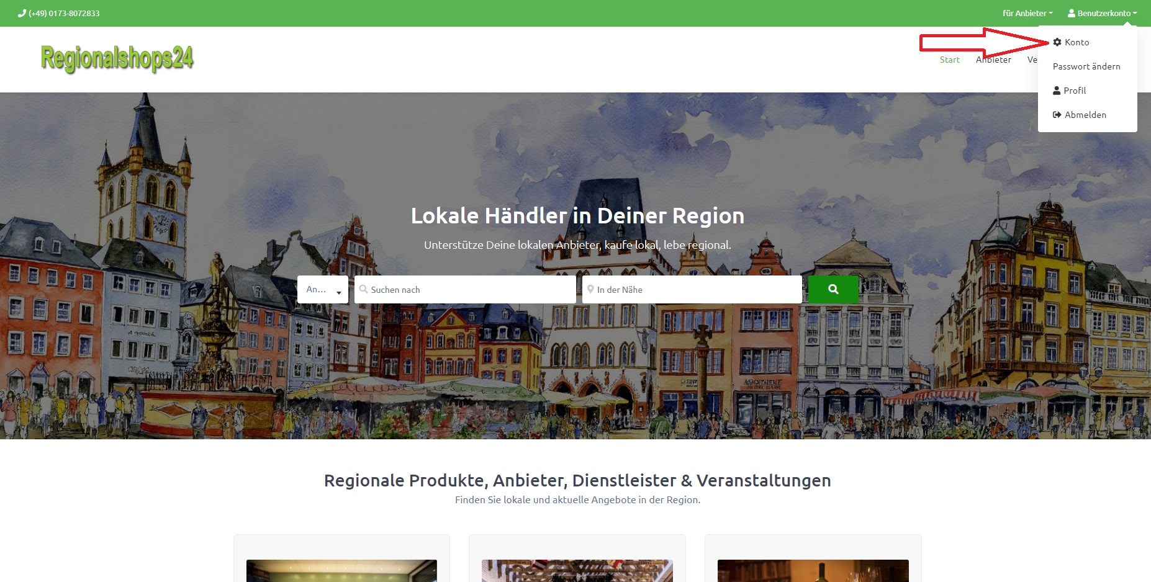Image resolution: width=1151 pixels, height=582 pixels.
Task: Open the third offer card thumbnail
Action: [813, 571]
